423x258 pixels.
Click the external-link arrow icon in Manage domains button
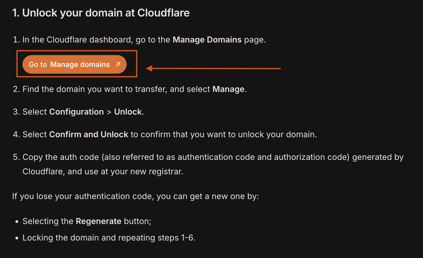(118, 64)
